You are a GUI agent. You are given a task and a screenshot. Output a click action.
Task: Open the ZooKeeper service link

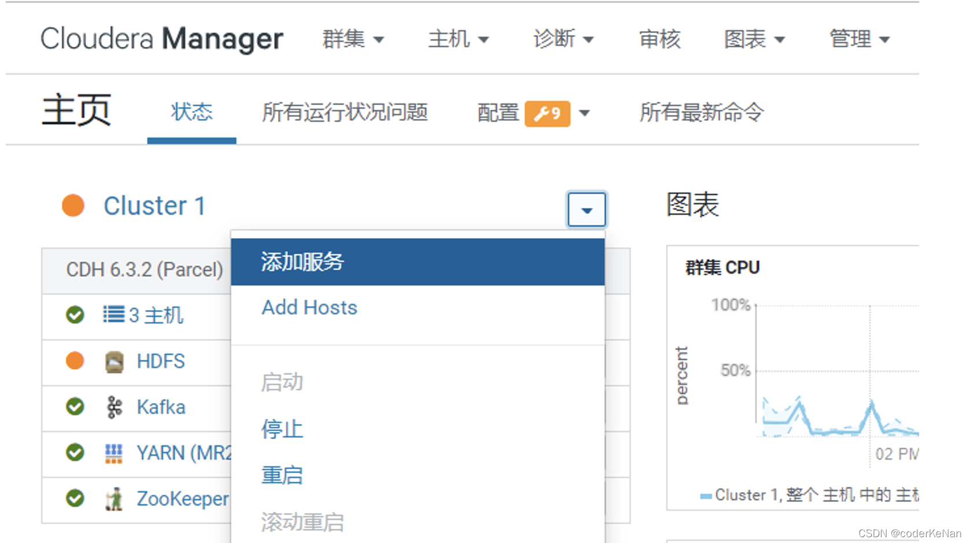[183, 499]
